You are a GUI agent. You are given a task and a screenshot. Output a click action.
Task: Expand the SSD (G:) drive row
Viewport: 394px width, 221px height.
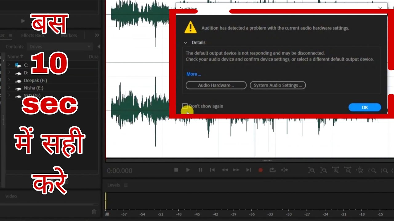click(x=9, y=96)
